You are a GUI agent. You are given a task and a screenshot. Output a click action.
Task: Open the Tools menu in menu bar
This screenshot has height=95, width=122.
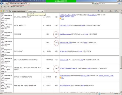[18, 6]
